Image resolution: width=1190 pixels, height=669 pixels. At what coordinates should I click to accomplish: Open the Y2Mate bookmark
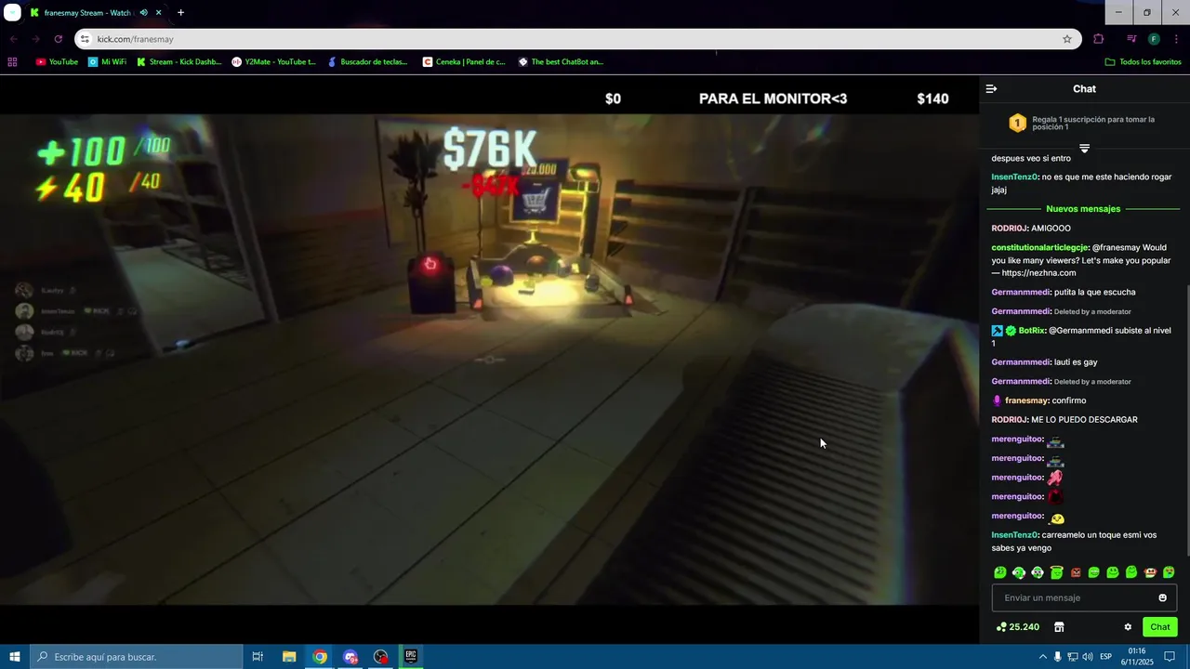274,62
